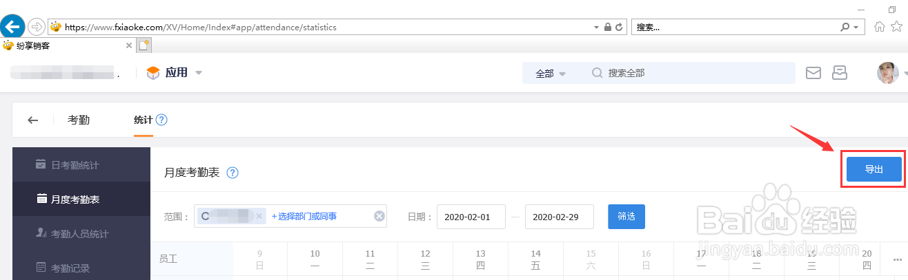Expand the address bar history dropdown

pos(597,28)
